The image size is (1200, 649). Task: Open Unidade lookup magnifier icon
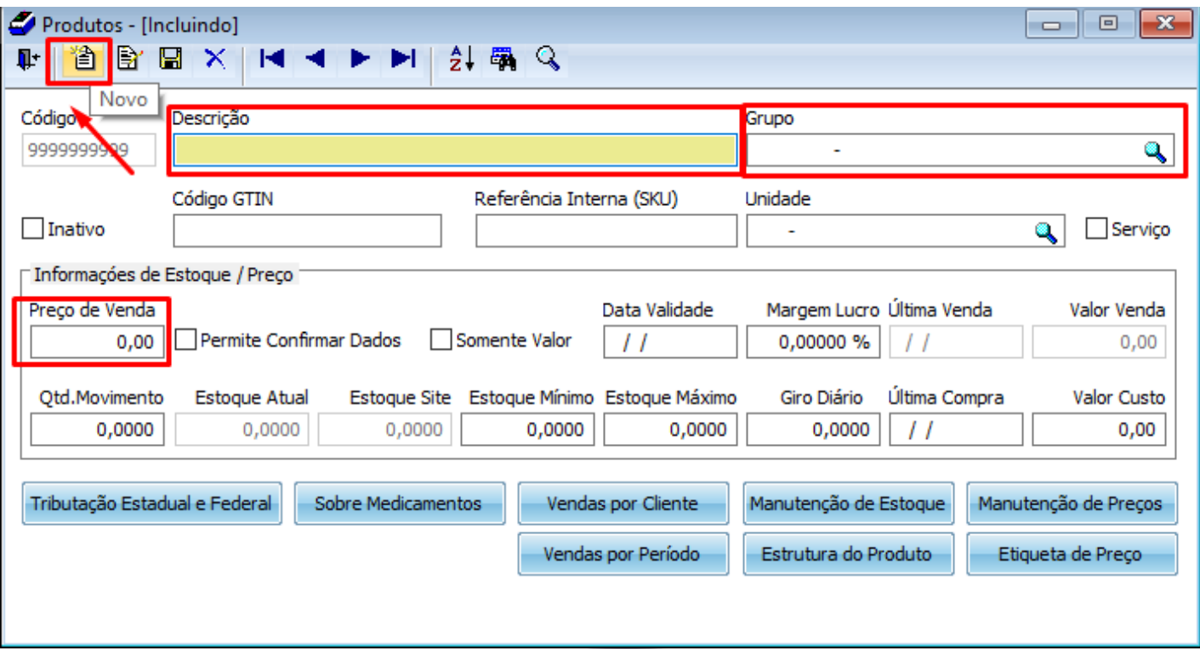(x=1046, y=231)
